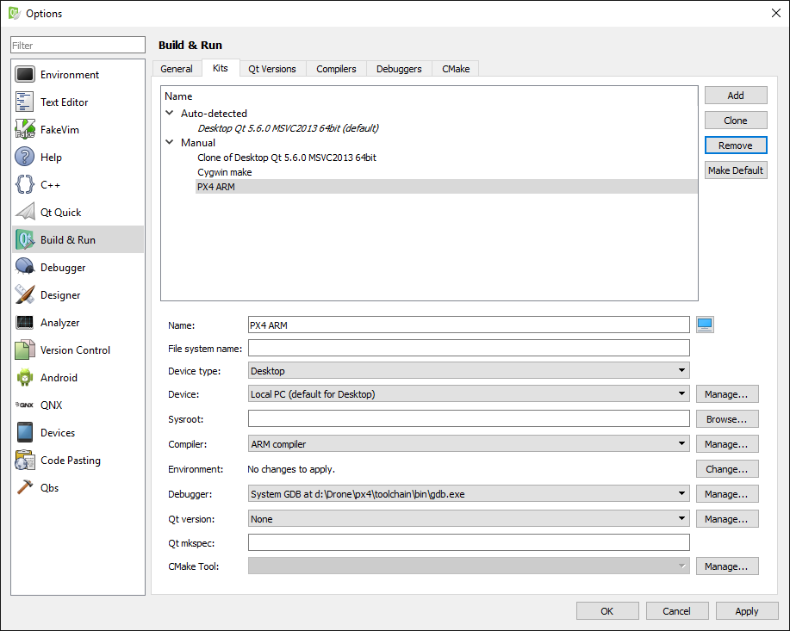Switch to the Qt Versions tab

271,69
